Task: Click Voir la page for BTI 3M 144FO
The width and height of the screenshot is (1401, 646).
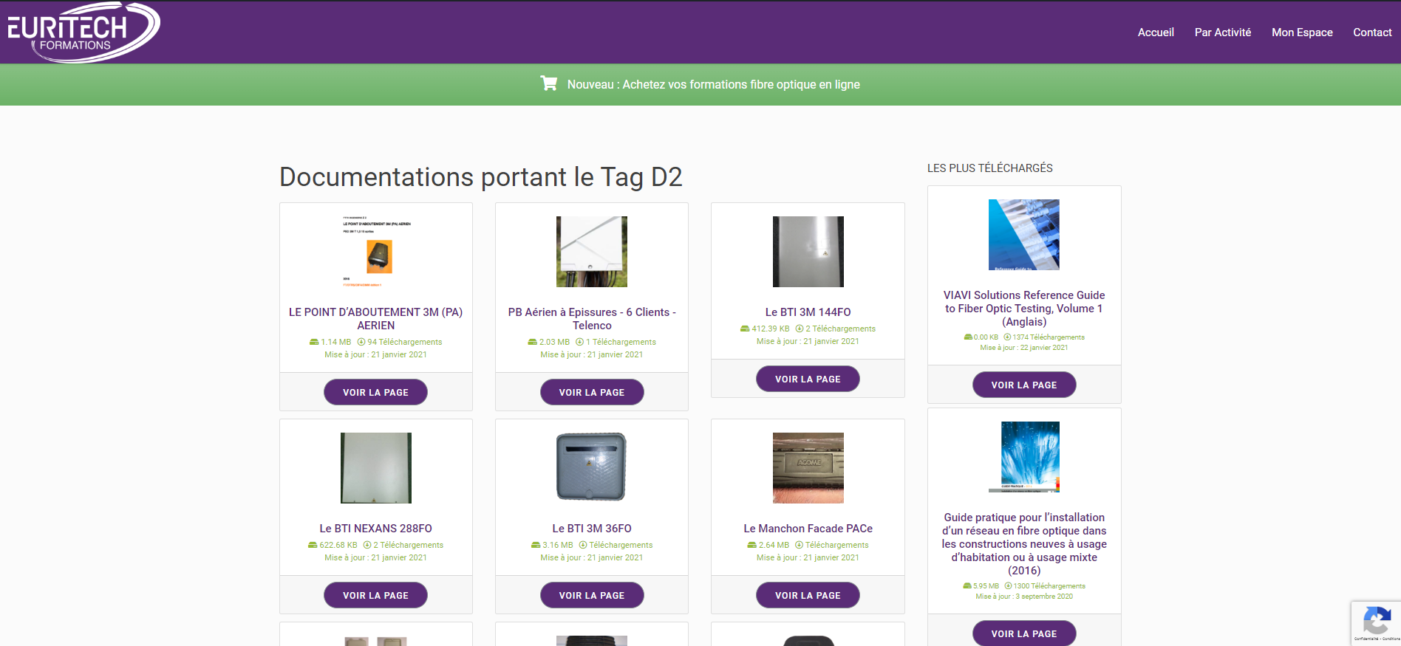Action: (808, 379)
